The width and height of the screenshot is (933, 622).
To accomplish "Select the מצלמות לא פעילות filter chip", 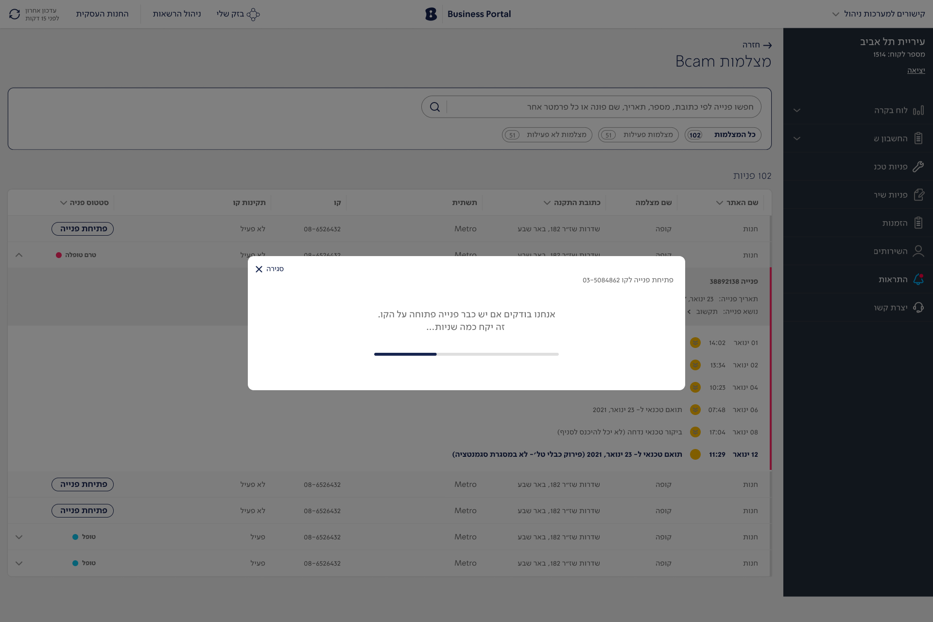I will pos(547,135).
